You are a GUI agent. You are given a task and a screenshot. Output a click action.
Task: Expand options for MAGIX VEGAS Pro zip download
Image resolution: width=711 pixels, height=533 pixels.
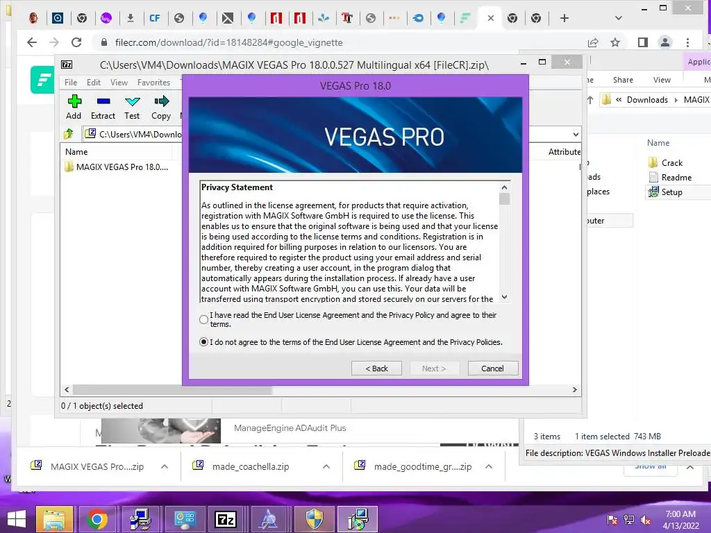(165, 466)
